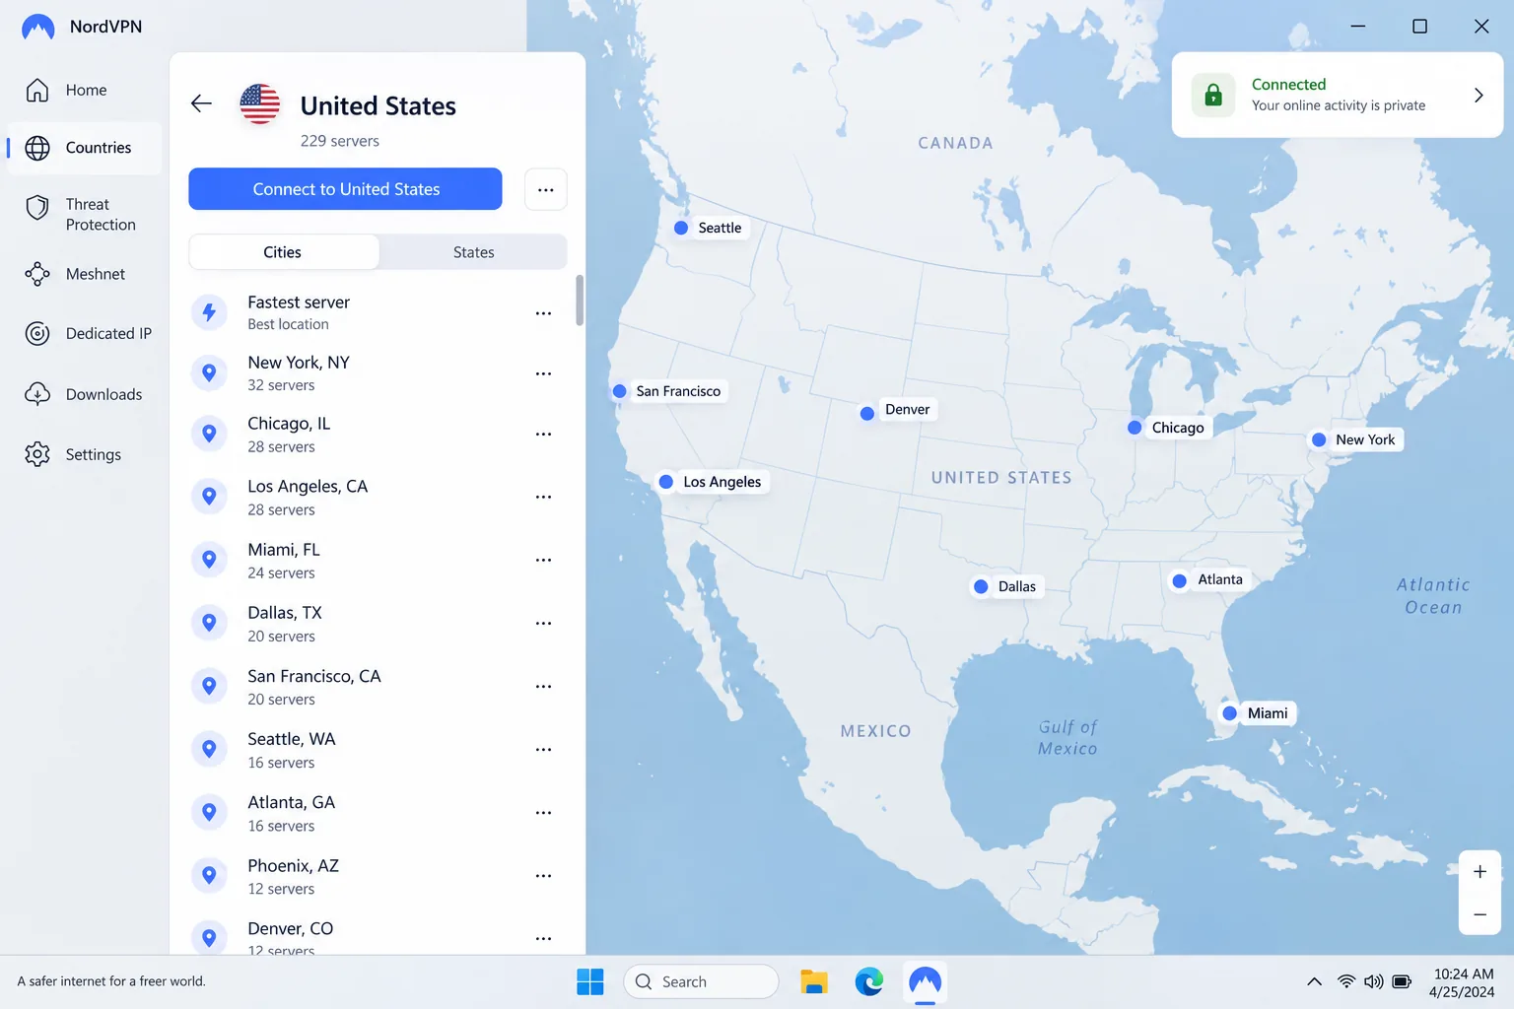Screen dimensions: 1514x1009
Task: Select the Seattle map marker
Action: pyautogui.click(x=681, y=228)
